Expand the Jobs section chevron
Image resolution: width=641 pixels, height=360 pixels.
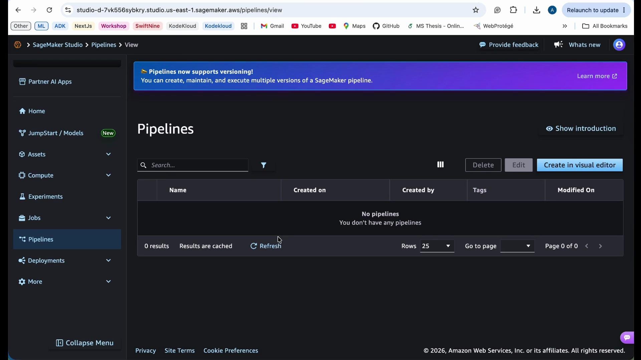(109, 218)
